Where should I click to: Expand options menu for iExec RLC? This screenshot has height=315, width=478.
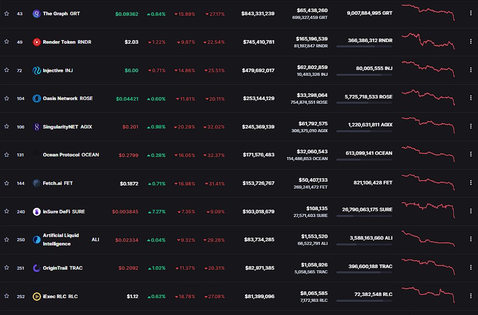[x=471, y=297]
